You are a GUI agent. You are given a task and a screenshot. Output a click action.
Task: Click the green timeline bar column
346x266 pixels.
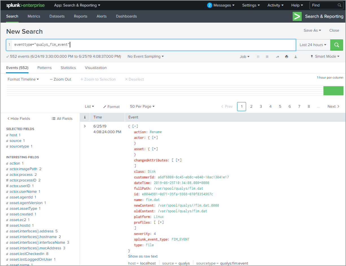[333, 91]
